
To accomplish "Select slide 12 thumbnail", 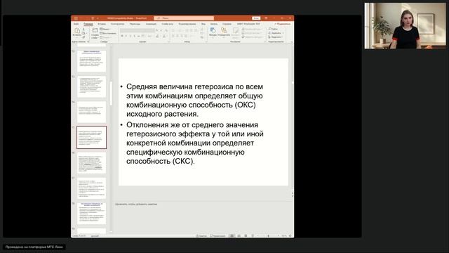I will click(92, 61).
